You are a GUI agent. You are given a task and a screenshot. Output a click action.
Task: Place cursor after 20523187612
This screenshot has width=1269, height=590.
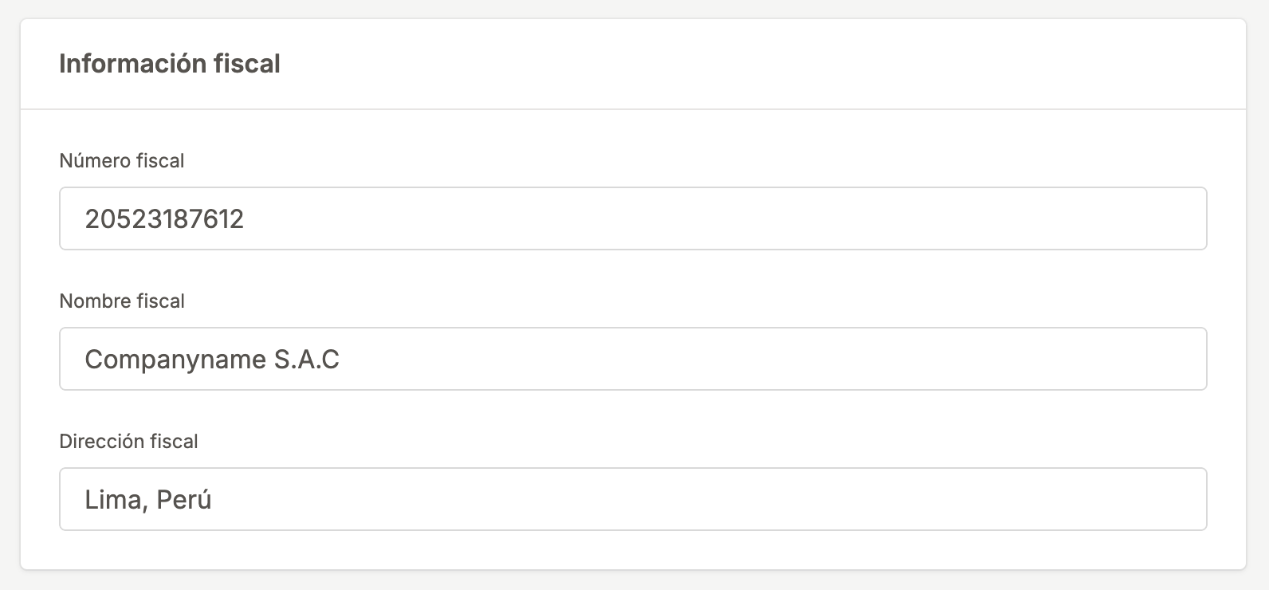tap(246, 219)
